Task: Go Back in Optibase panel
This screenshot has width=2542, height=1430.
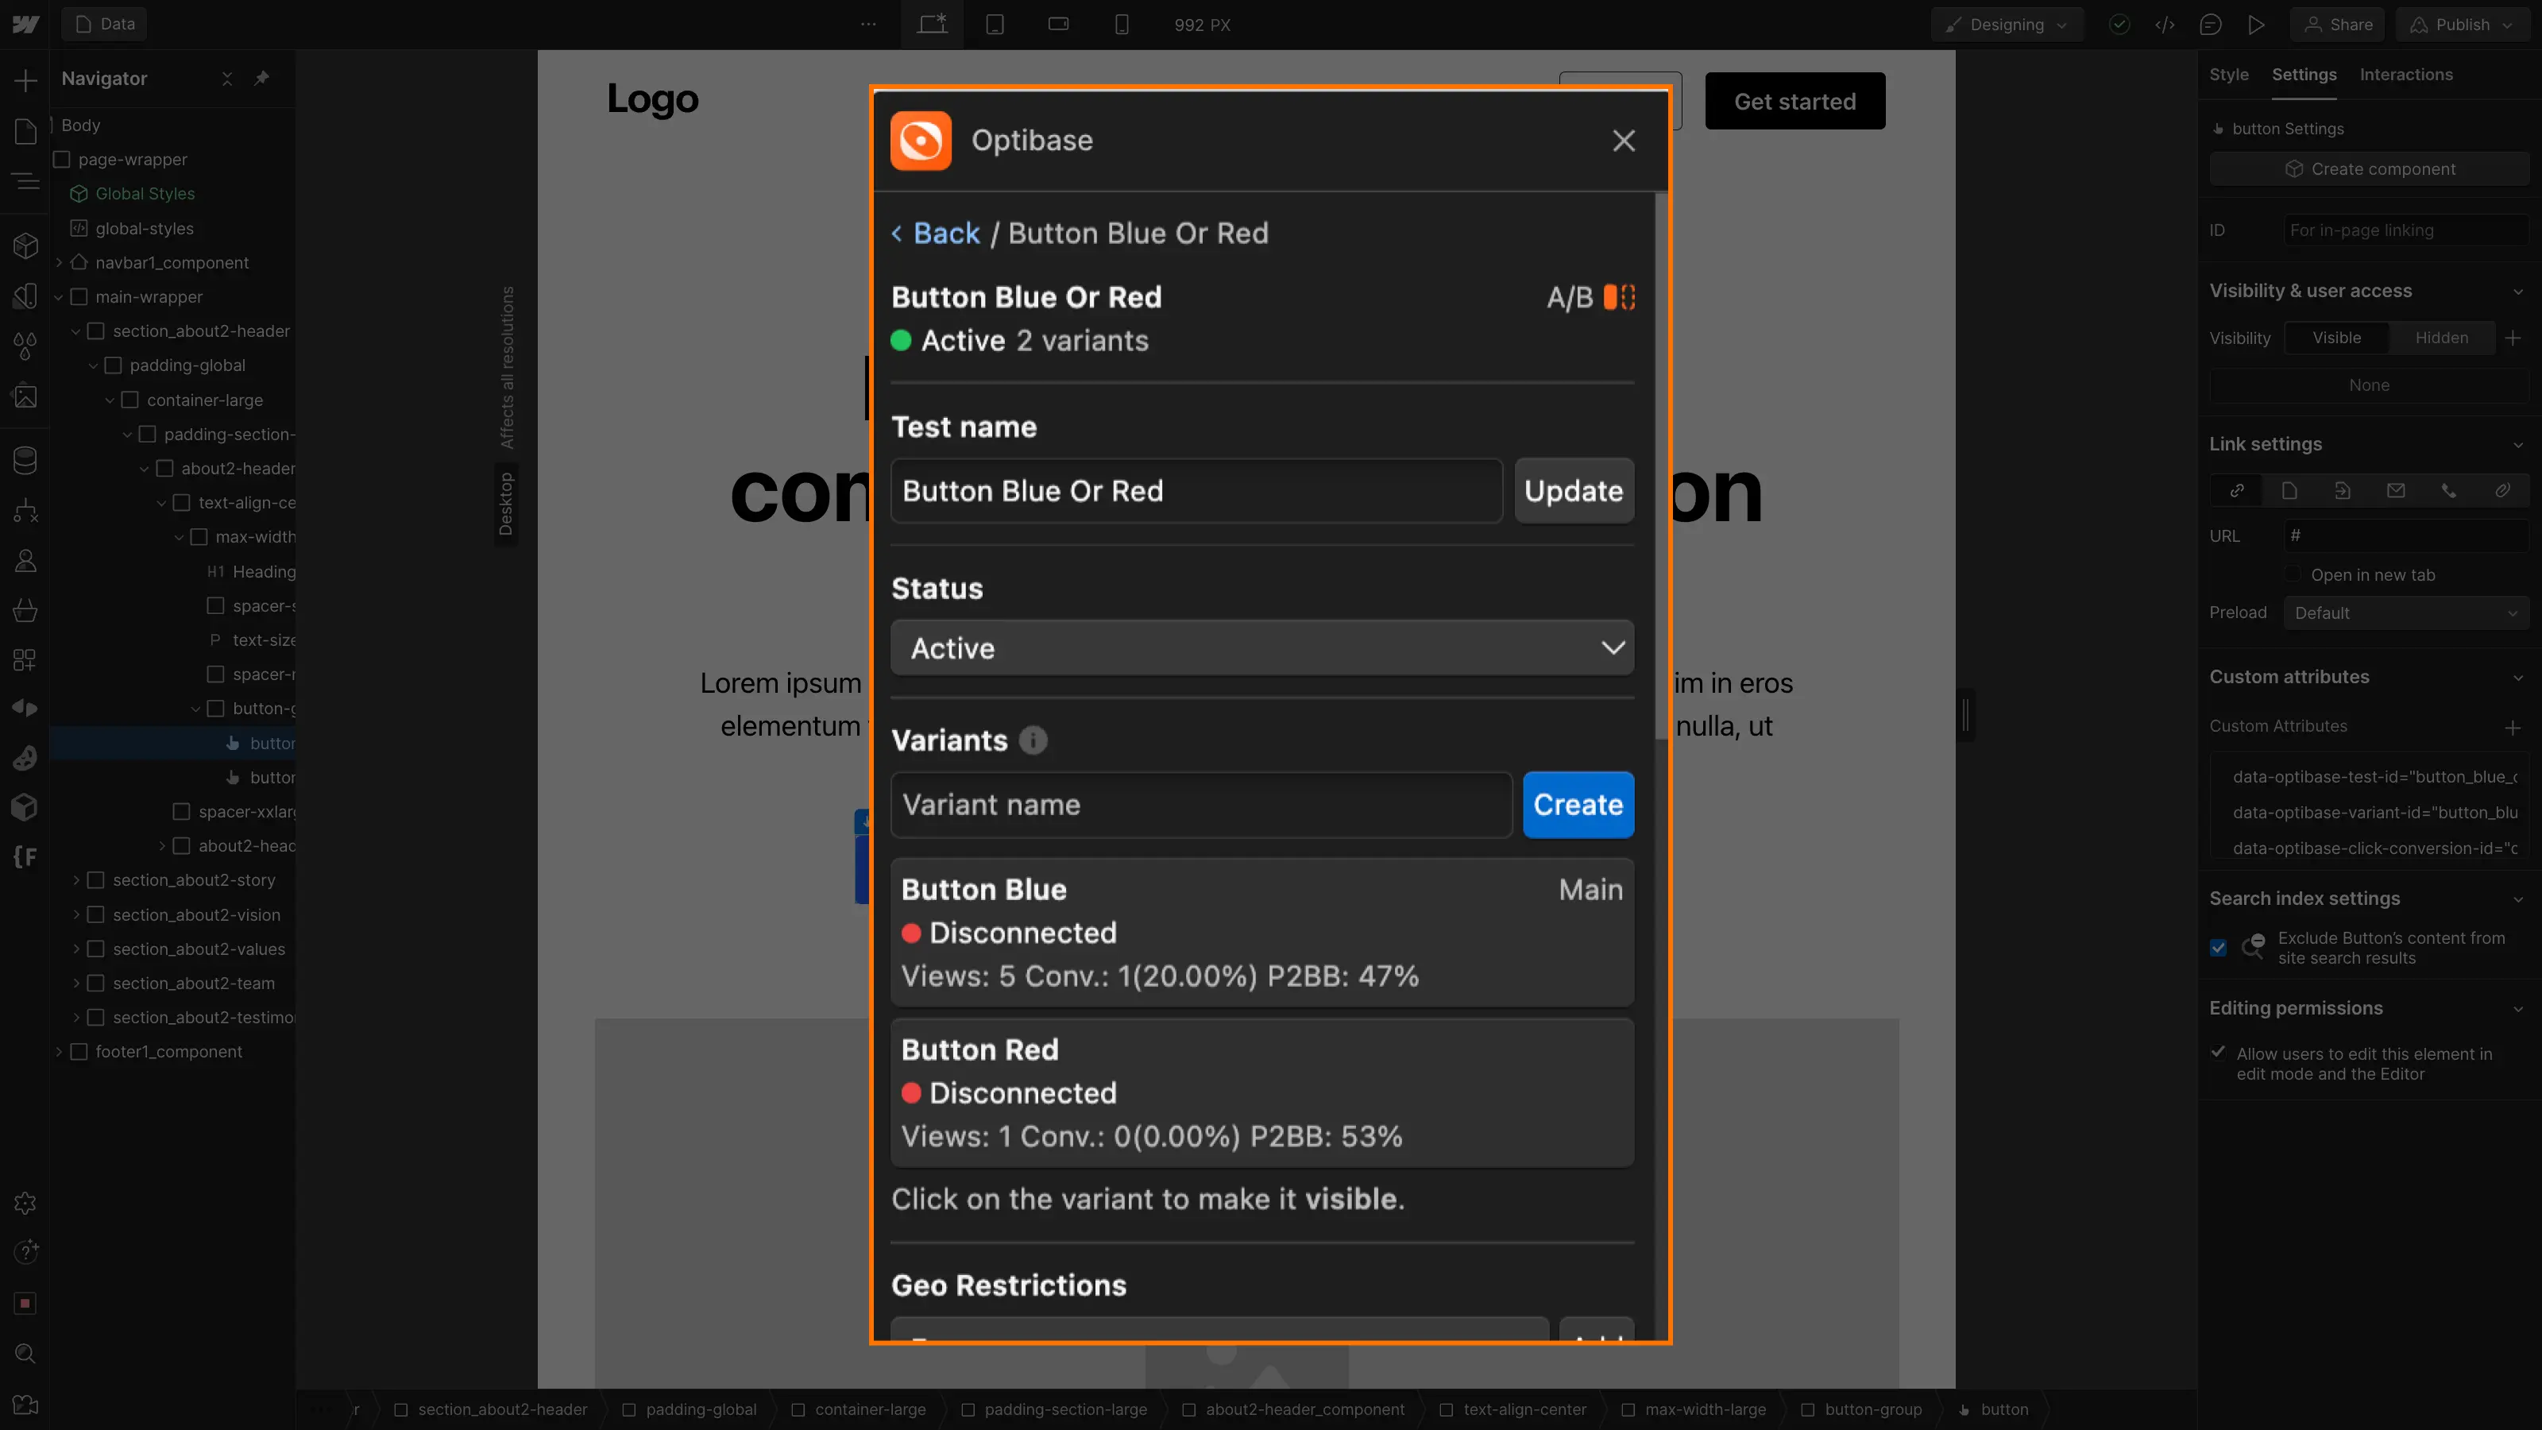Action: pyautogui.click(x=936, y=233)
